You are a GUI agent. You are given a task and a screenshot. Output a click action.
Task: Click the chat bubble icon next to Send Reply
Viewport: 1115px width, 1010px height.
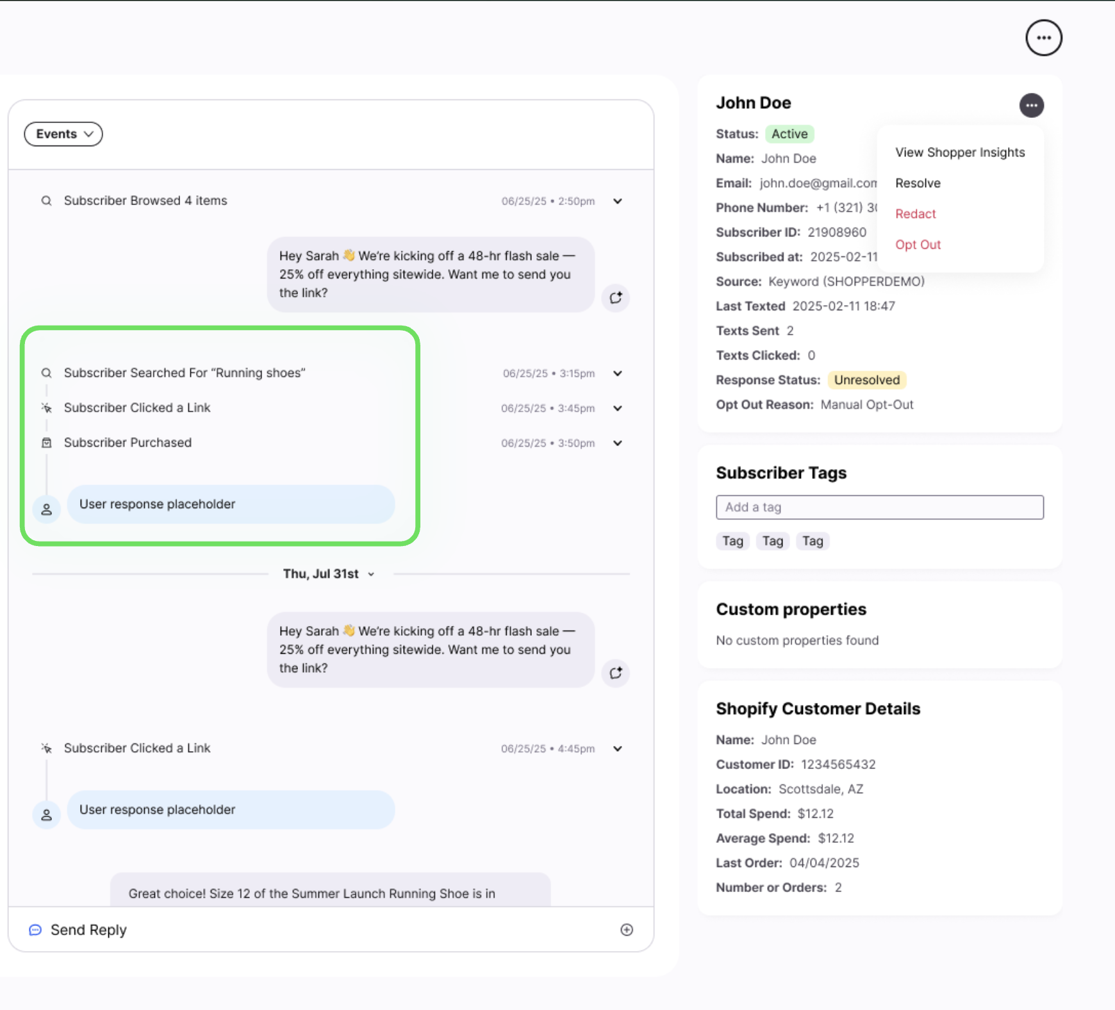35,930
